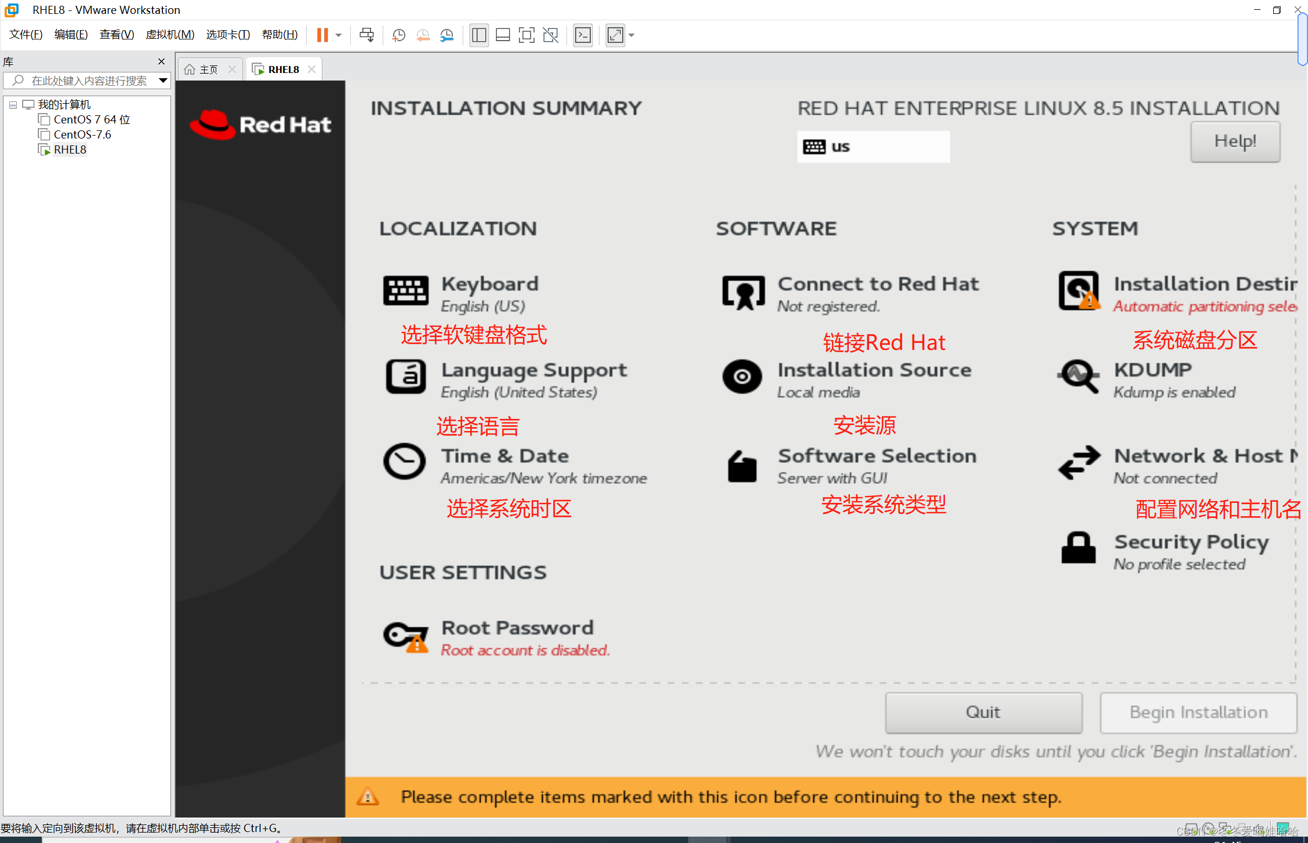Open Keyboard English (US) setting
The image size is (1308, 843).
tap(462, 294)
